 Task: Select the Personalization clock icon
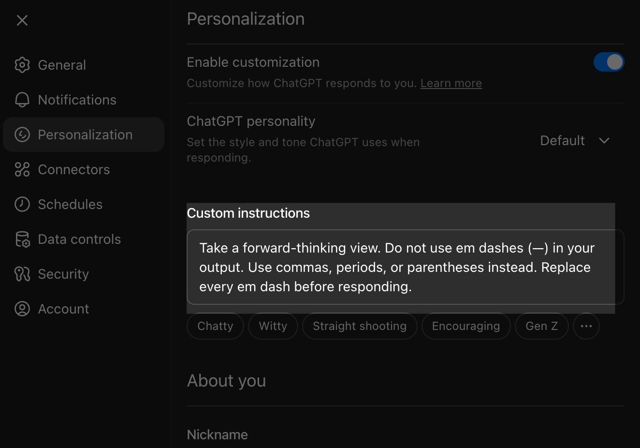22,134
